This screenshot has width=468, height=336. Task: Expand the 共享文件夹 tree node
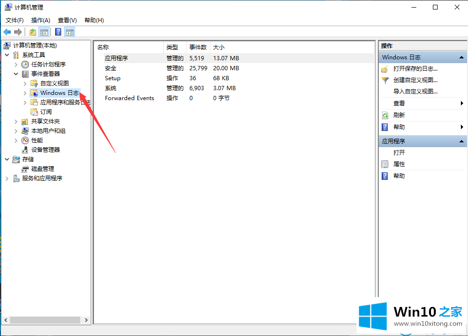[16, 121]
